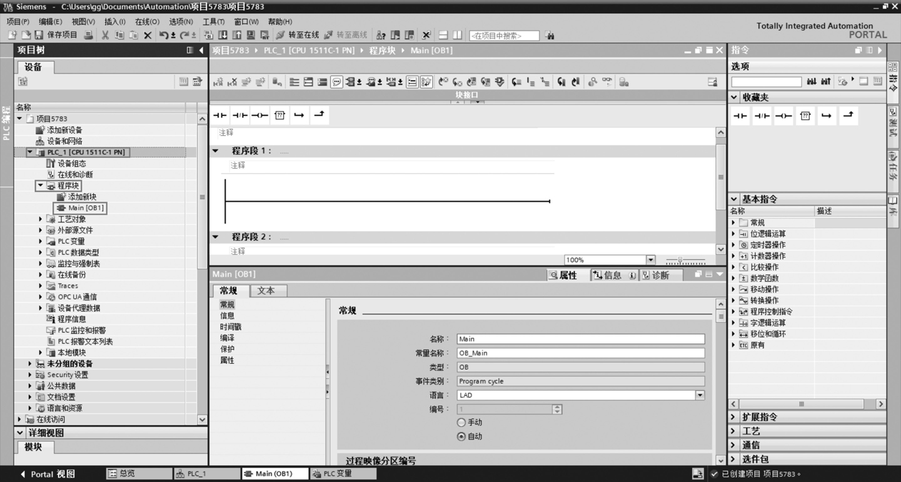Click the project search field 在项目中搜索
Image resolution: width=901 pixels, height=482 pixels.
point(504,36)
